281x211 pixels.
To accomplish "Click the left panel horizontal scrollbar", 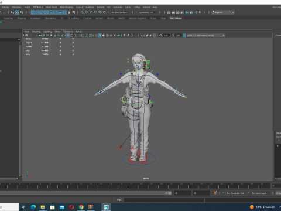I will (8, 178).
